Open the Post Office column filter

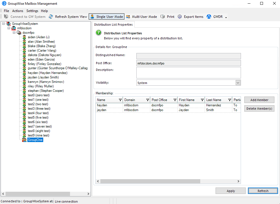[x=175, y=100]
